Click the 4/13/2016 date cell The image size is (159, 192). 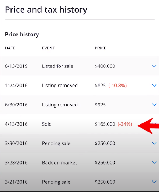click(16, 124)
